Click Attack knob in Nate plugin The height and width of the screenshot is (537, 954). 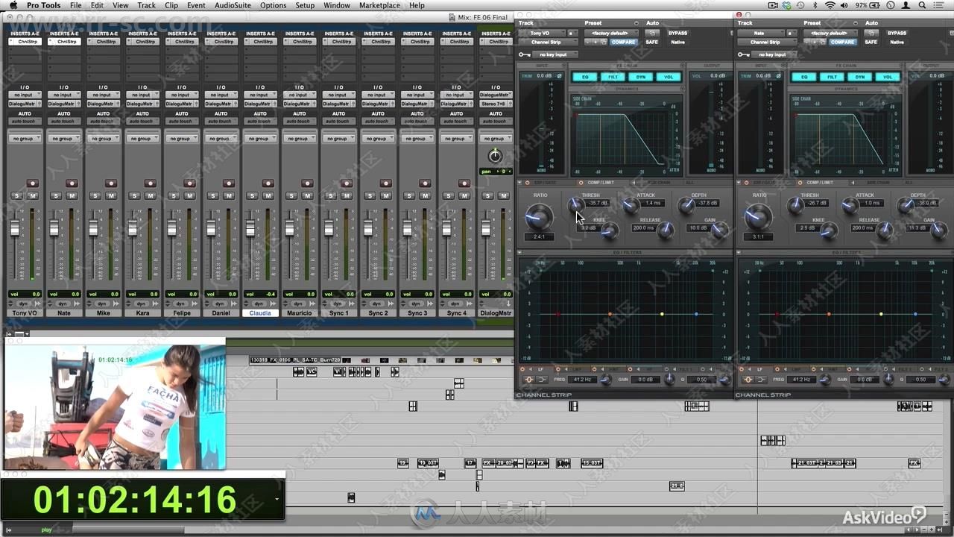click(x=849, y=205)
